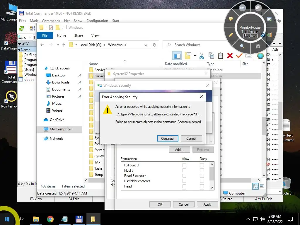Click the light bulb spotlight icon in PointerFocus wheel

pos(231,19)
